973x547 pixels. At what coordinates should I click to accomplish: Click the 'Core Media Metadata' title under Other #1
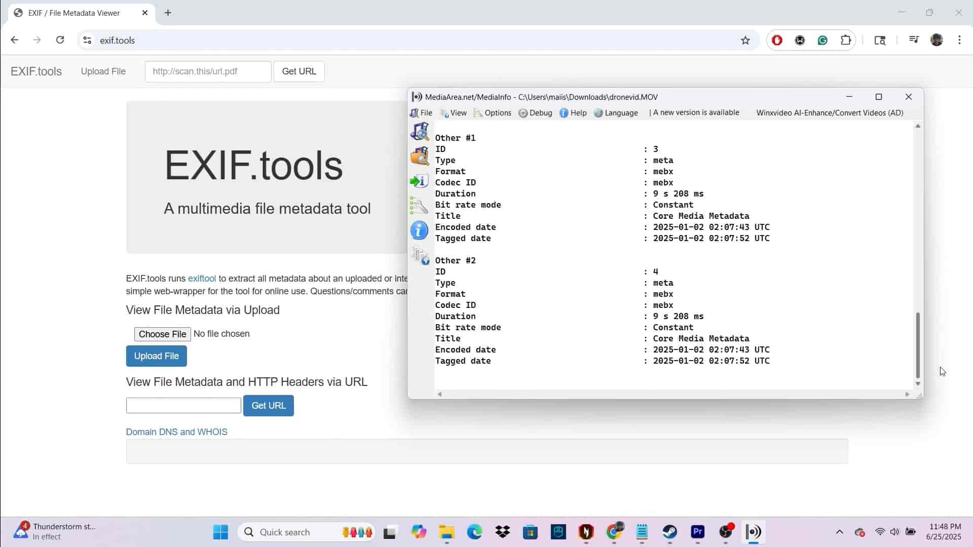(701, 216)
